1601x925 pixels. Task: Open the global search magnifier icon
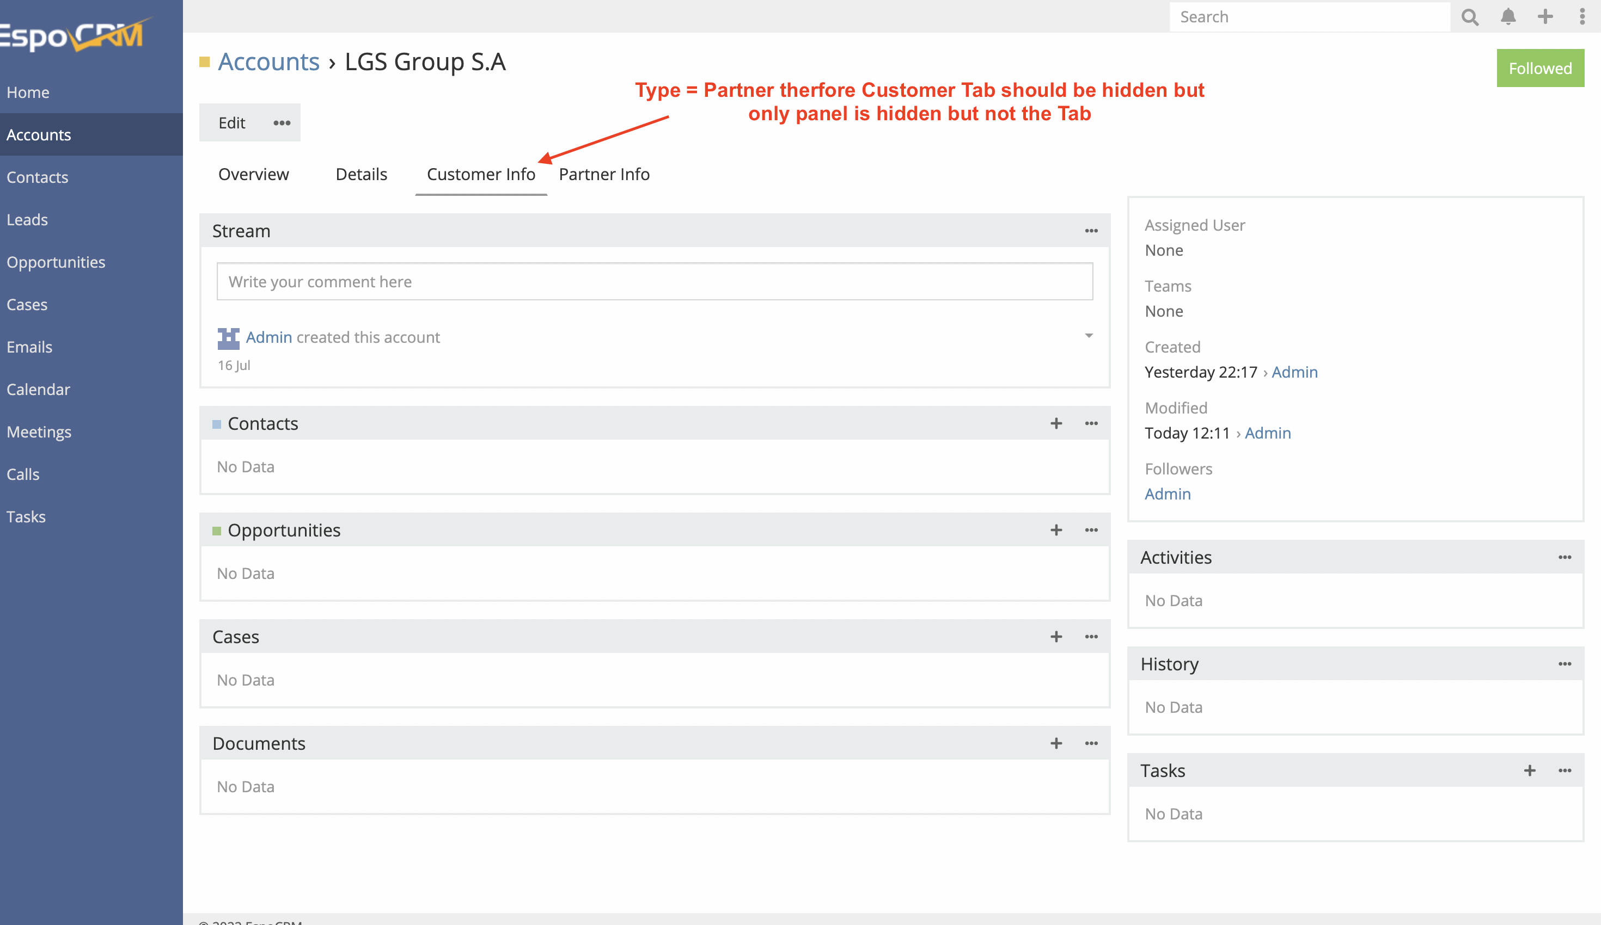coord(1469,16)
